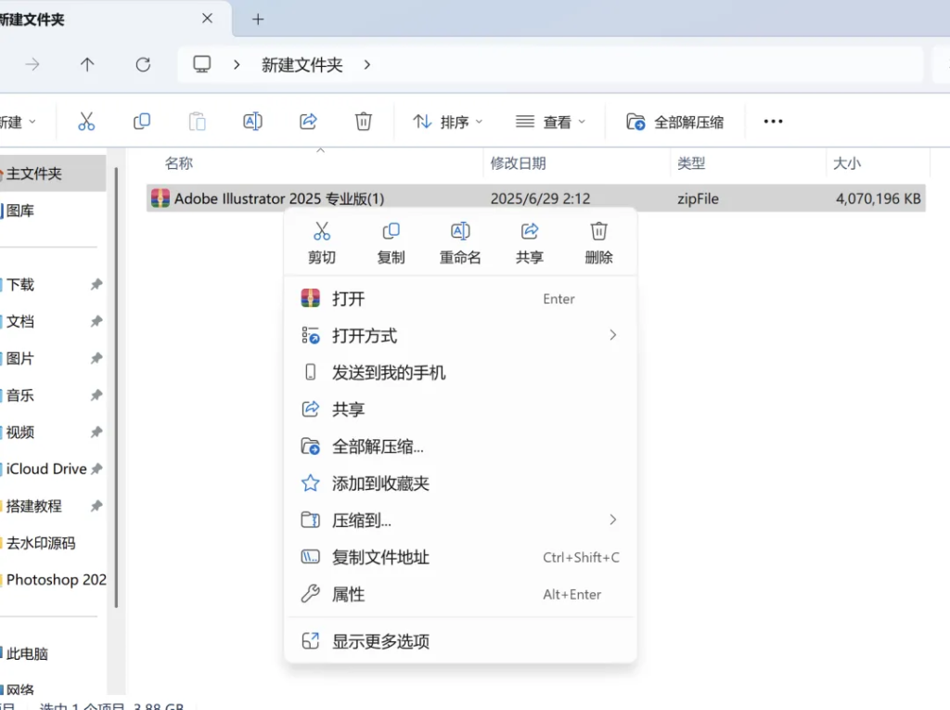Viewport: 950px width, 710px height.
Task: Click the sidebar vertical scrollbar
Action: [116, 388]
